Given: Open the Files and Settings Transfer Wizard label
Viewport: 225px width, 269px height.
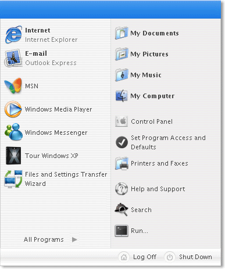Looking at the screenshot, I should [x=66, y=179].
